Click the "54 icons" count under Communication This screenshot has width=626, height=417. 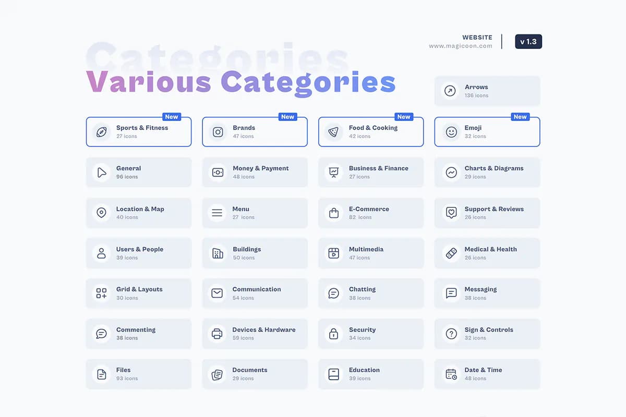pos(243,298)
